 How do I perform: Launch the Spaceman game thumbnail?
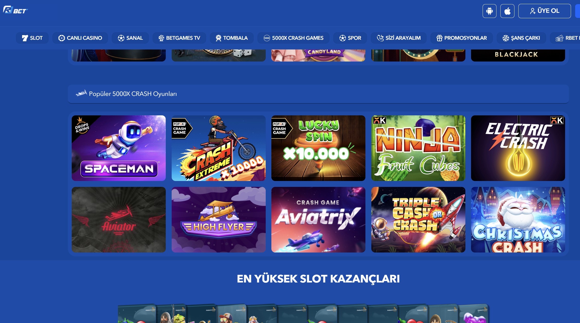119,148
